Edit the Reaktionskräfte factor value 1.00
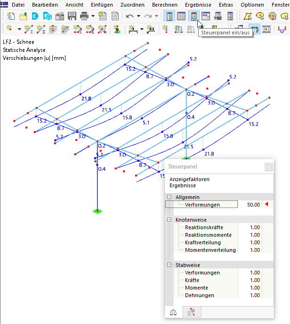 (250, 227)
